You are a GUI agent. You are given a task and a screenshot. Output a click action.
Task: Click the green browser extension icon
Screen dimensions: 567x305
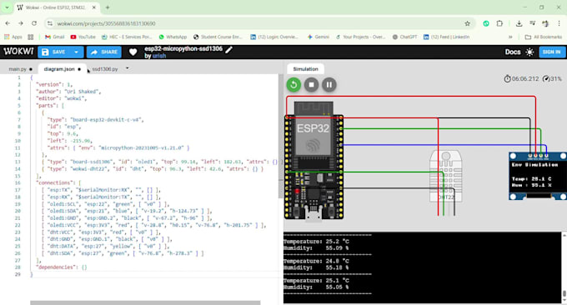tap(486, 23)
